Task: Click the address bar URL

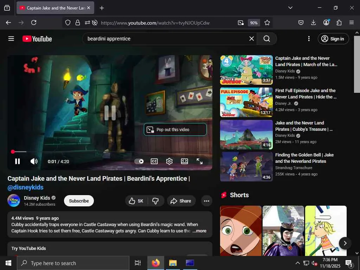Action: (155, 23)
